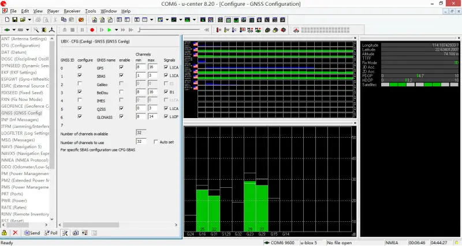Screen dimensions: 462x246
Task: Click the red gear icon
Action: coord(283,30)
